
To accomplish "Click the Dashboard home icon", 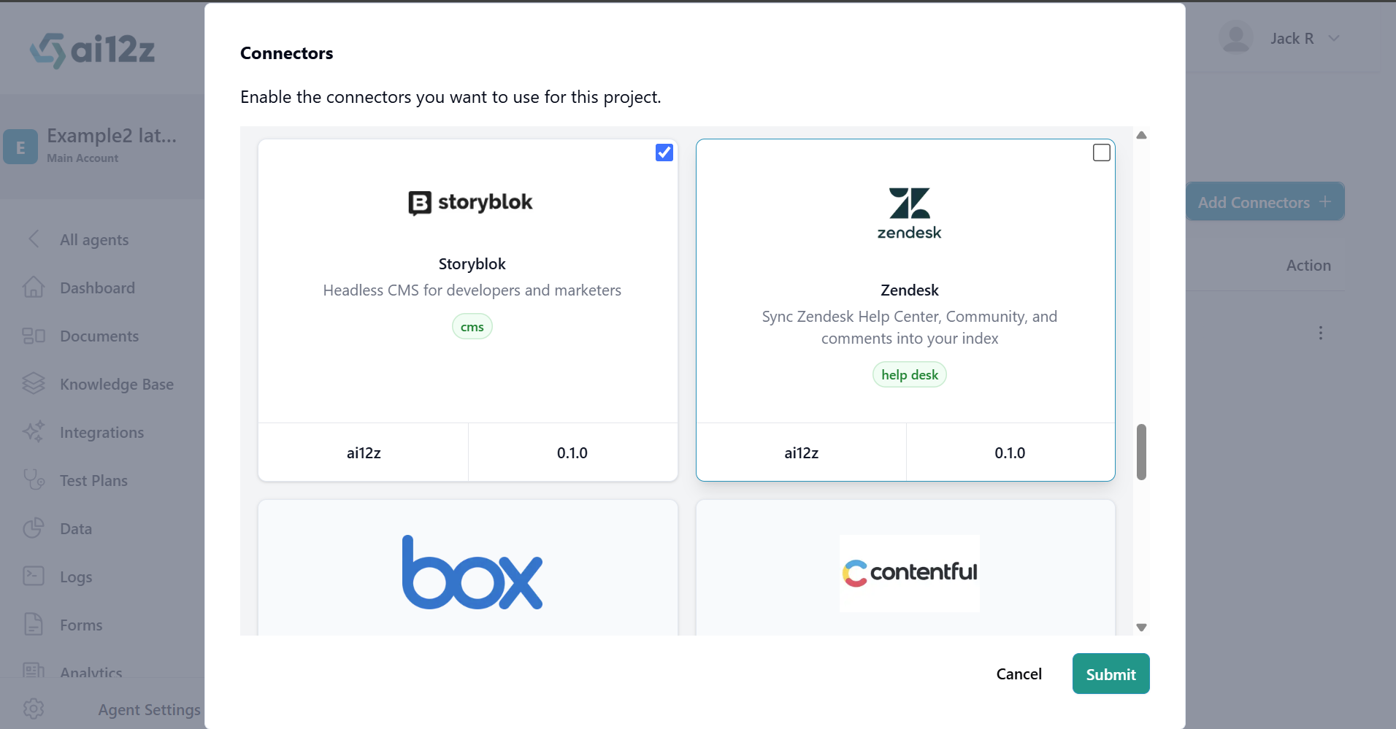I will pos(34,287).
